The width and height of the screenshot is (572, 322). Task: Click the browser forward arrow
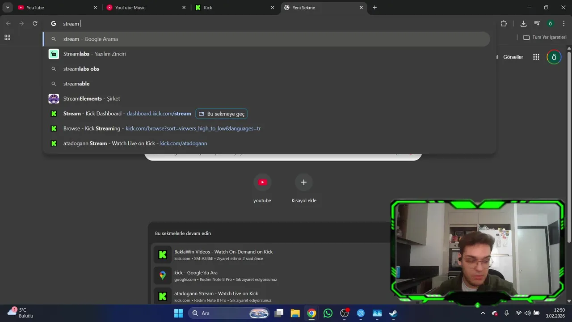tap(21, 24)
